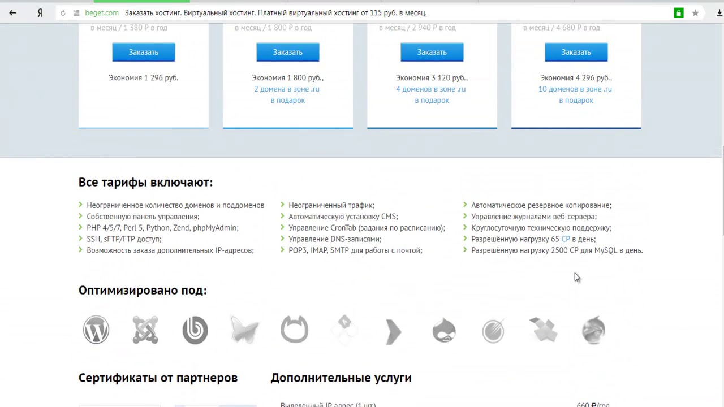Click 'Автоматическую установку CMS;'
The height and width of the screenshot is (407, 724).
343,217
